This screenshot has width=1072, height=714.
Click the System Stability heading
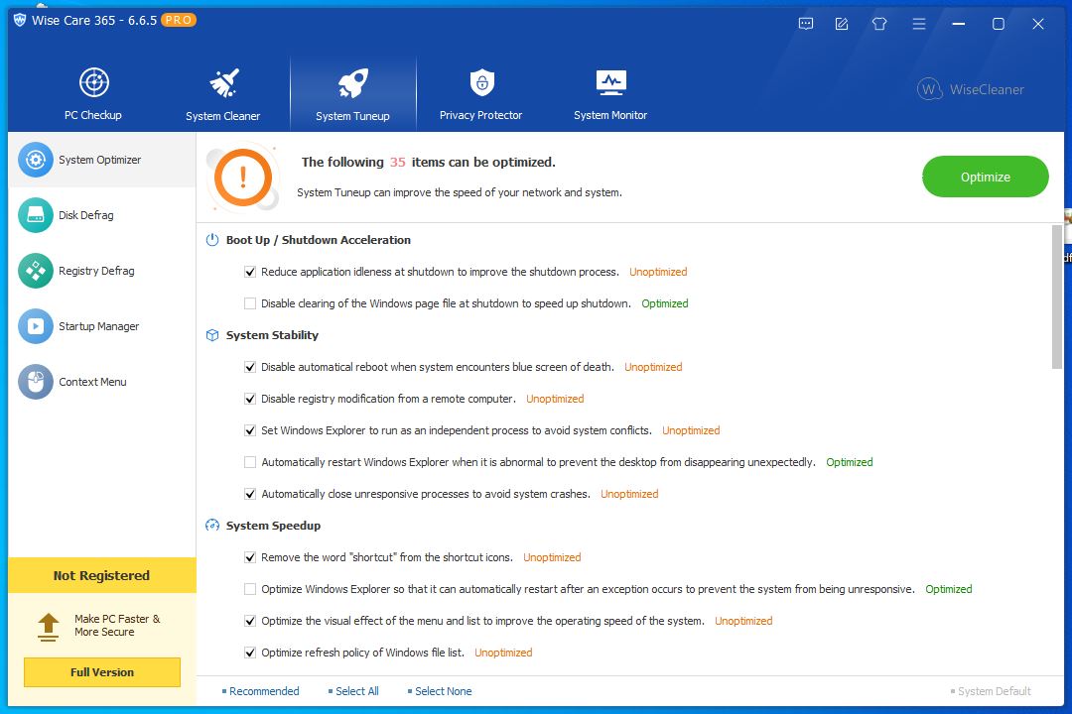tap(272, 335)
